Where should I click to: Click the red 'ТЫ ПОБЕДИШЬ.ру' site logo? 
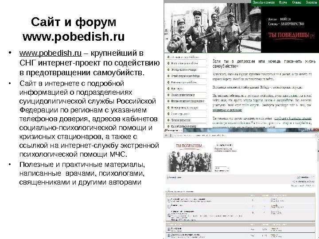291,35
